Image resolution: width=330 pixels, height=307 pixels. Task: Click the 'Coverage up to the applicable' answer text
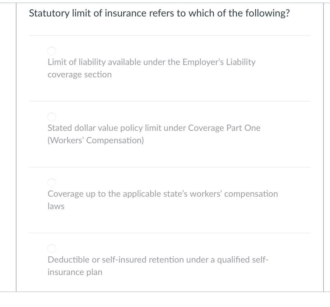coord(163,200)
